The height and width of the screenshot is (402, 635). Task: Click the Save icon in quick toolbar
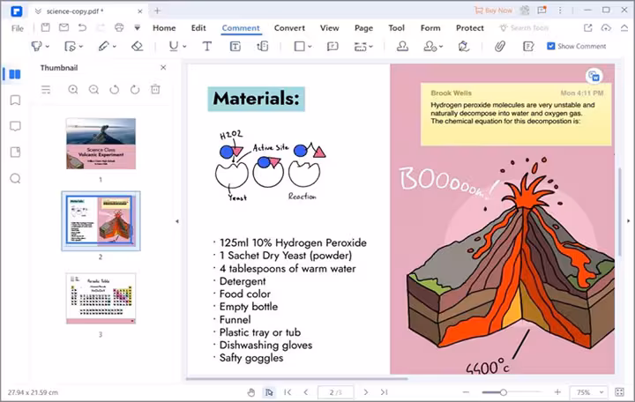click(45, 27)
